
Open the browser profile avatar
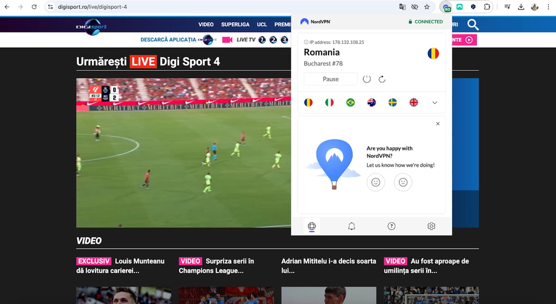coord(535,7)
